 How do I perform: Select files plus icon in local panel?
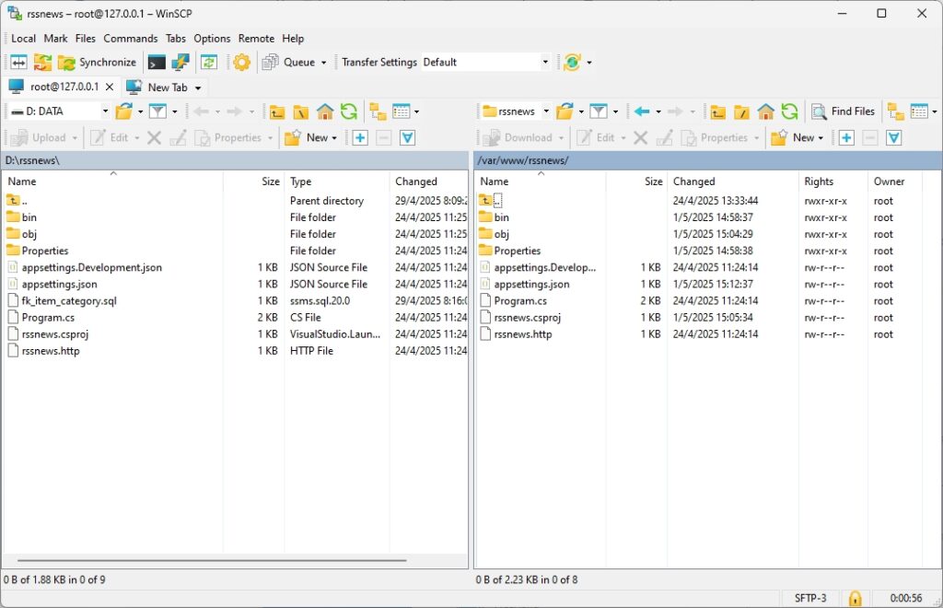coord(360,137)
